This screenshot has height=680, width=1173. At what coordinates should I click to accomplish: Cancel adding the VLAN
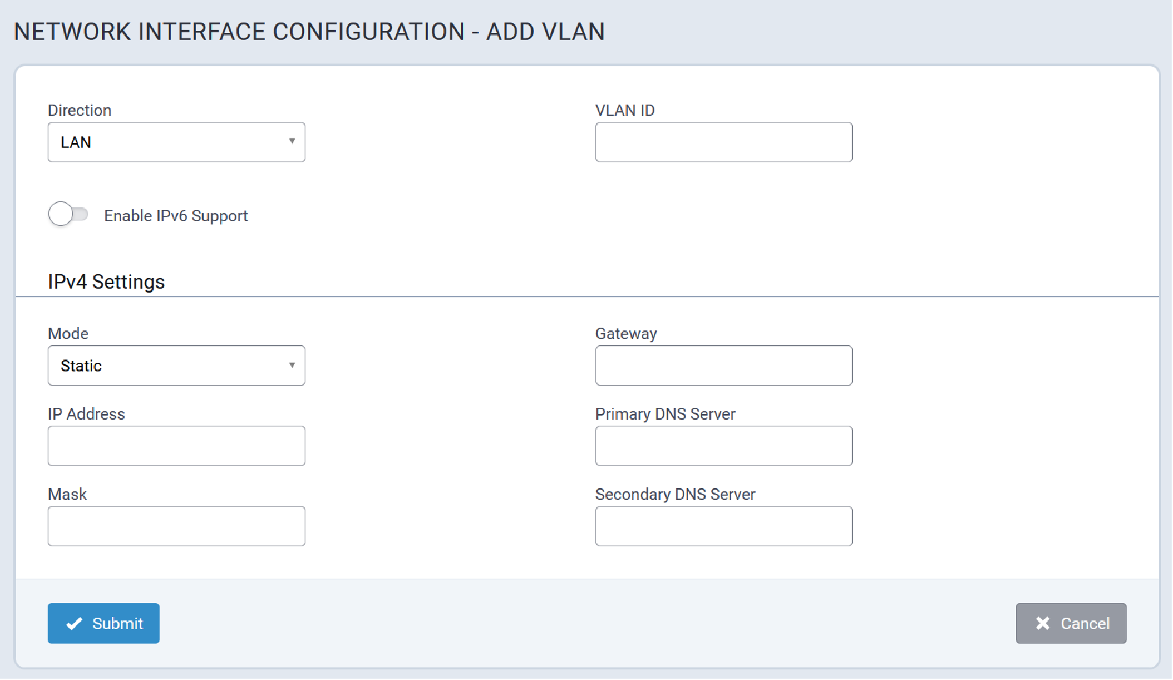pos(1070,624)
